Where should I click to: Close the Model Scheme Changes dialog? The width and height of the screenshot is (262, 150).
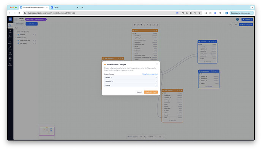point(157,64)
